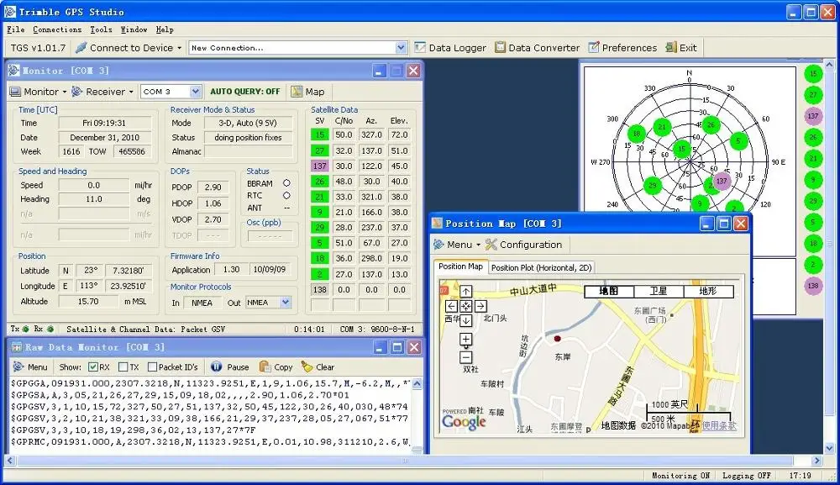Click Connect to Device button
The height and width of the screenshot is (485, 840).
(129, 48)
